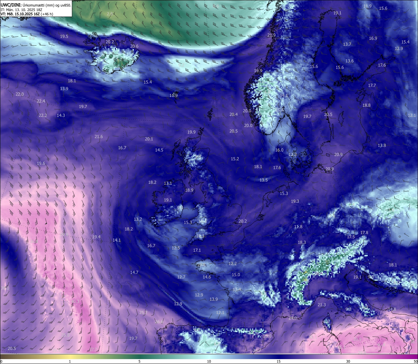Viewport: 418px width, 364px height.
Task: Click the 19.3 value over Germany
Action: click(x=295, y=201)
